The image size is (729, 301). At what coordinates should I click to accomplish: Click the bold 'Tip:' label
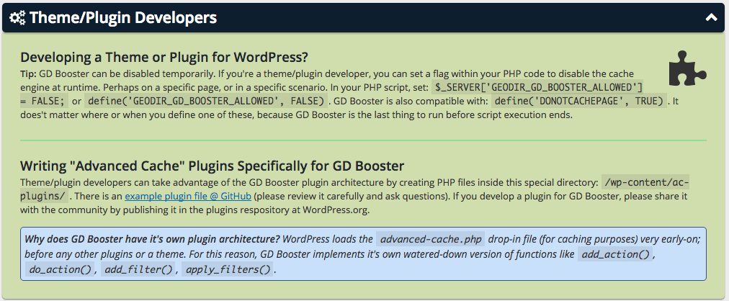coord(29,73)
